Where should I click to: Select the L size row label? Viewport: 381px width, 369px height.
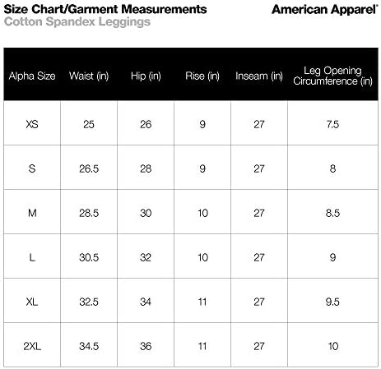coord(32,257)
